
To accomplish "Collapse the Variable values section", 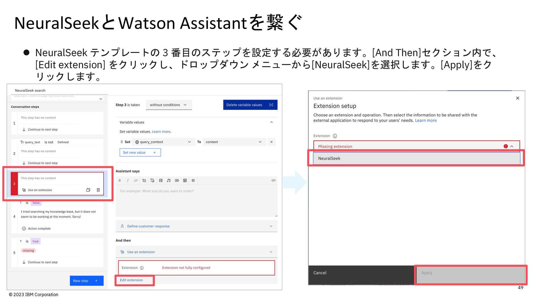I will (x=271, y=122).
